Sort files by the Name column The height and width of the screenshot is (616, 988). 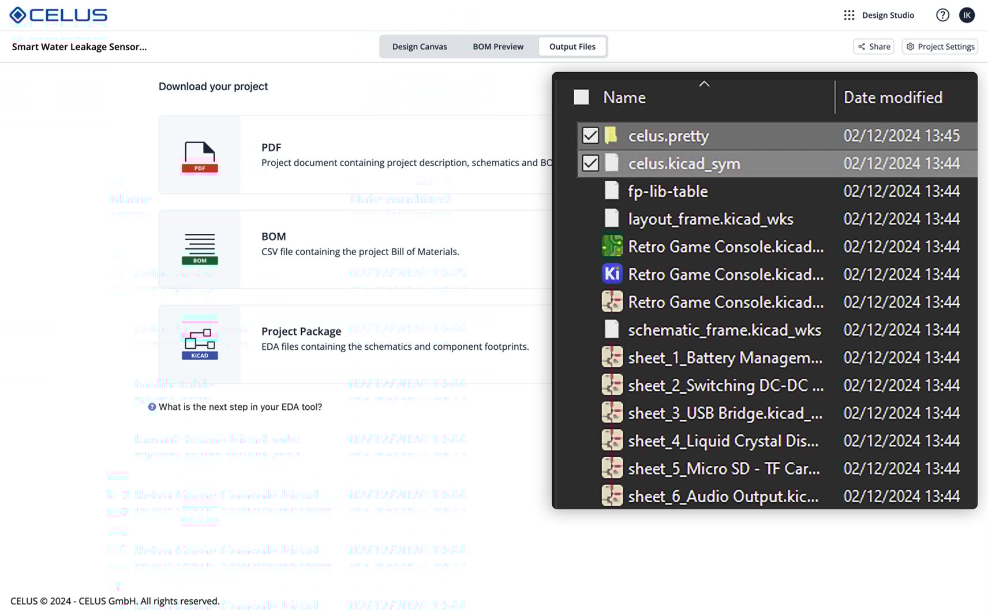coord(624,97)
